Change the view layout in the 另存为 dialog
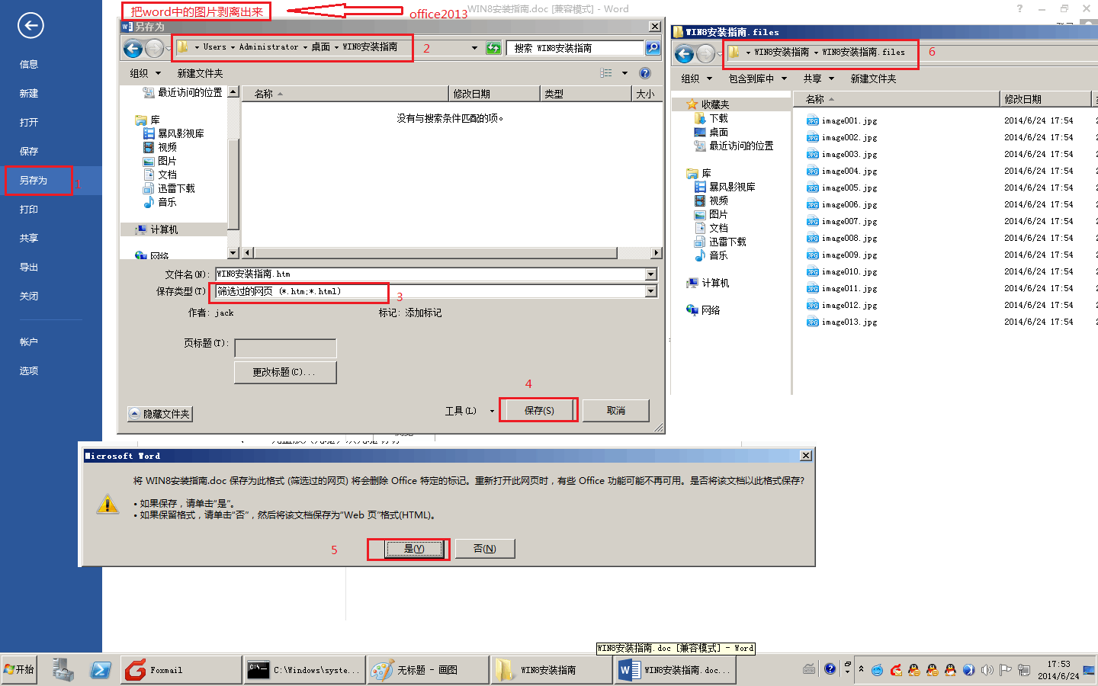The height and width of the screenshot is (686, 1098). (x=606, y=73)
